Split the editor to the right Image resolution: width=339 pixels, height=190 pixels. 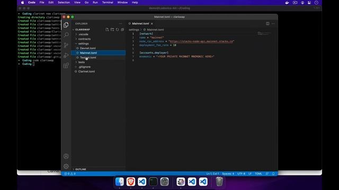(x=267, y=23)
